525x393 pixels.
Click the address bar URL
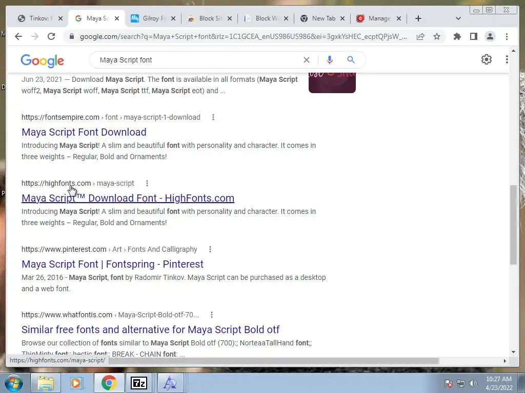pyautogui.click(x=244, y=36)
